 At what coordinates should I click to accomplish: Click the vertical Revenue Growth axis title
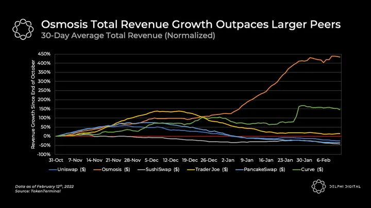33,104
